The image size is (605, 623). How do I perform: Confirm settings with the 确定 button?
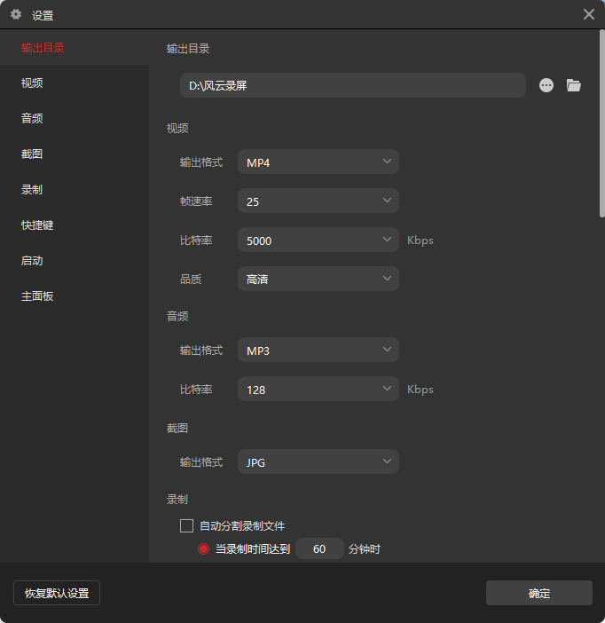539,593
